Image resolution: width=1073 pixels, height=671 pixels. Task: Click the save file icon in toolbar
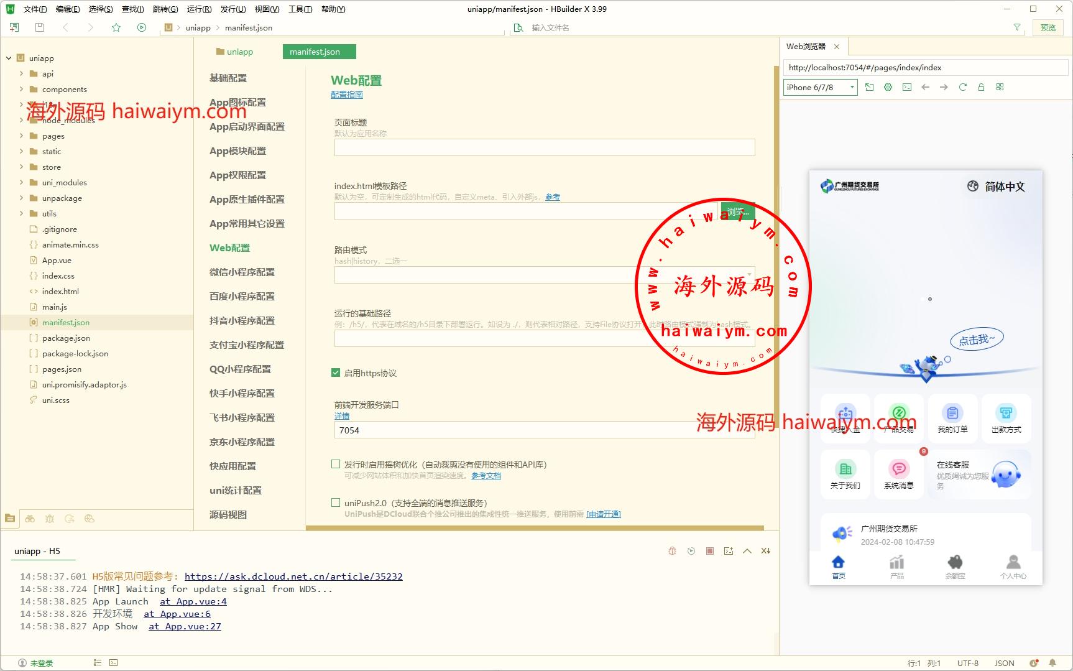(40, 27)
